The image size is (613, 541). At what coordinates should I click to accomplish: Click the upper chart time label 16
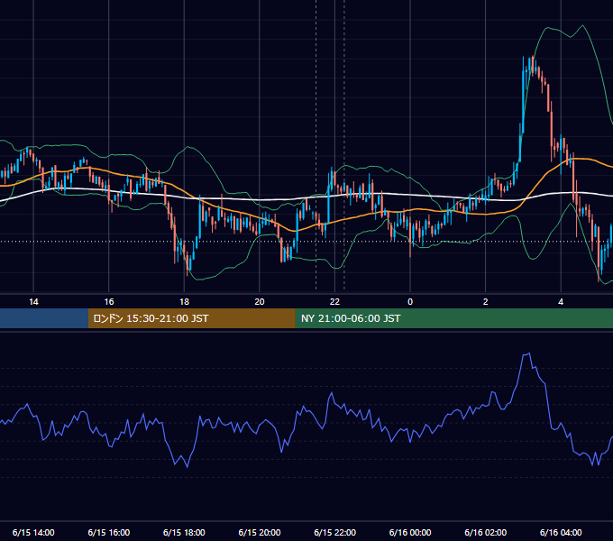[109, 302]
